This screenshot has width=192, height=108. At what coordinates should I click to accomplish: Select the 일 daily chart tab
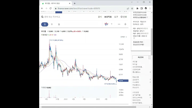pyautogui.click(x=45, y=24)
